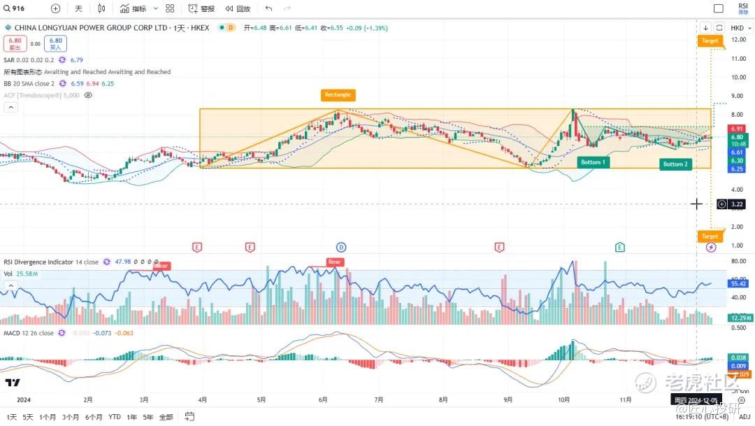Select the 5年 date range tab
The image size is (755, 426).
tap(148, 417)
